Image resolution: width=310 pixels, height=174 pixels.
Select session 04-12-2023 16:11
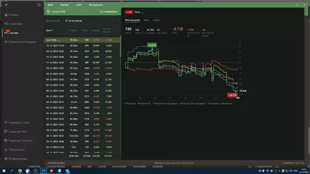coord(82,102)
